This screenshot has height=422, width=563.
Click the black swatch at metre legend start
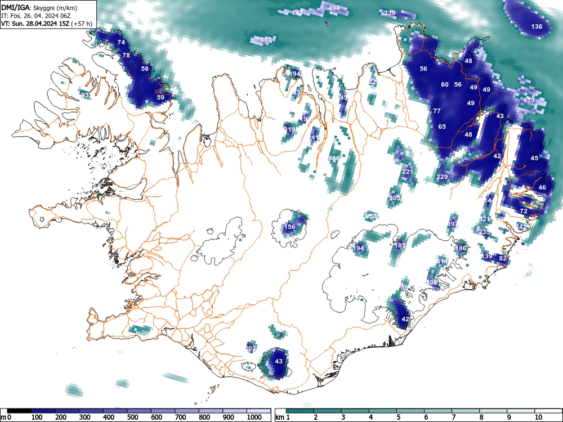coord(19,411)
